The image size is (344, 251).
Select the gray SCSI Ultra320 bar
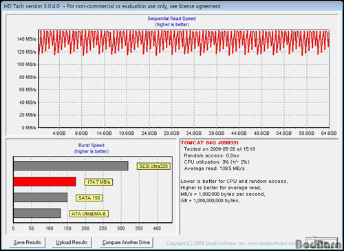tap(71, 166)
